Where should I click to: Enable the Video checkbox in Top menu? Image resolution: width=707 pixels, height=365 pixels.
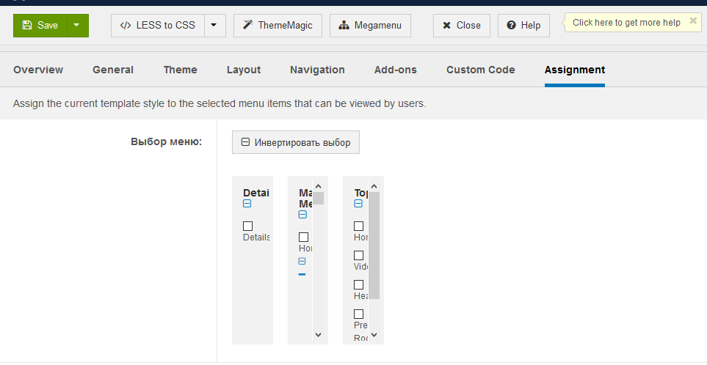point(358,255)
